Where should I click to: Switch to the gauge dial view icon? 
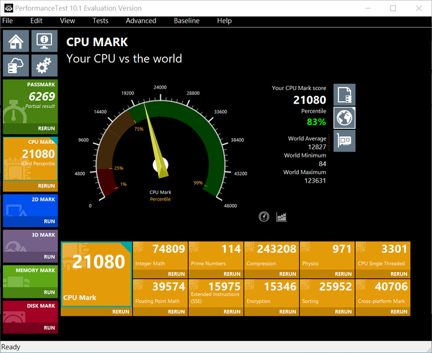coord(264,216)
